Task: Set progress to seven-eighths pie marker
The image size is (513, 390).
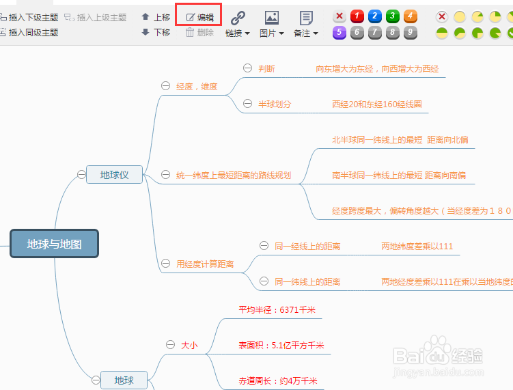Action: coord(495,33)
